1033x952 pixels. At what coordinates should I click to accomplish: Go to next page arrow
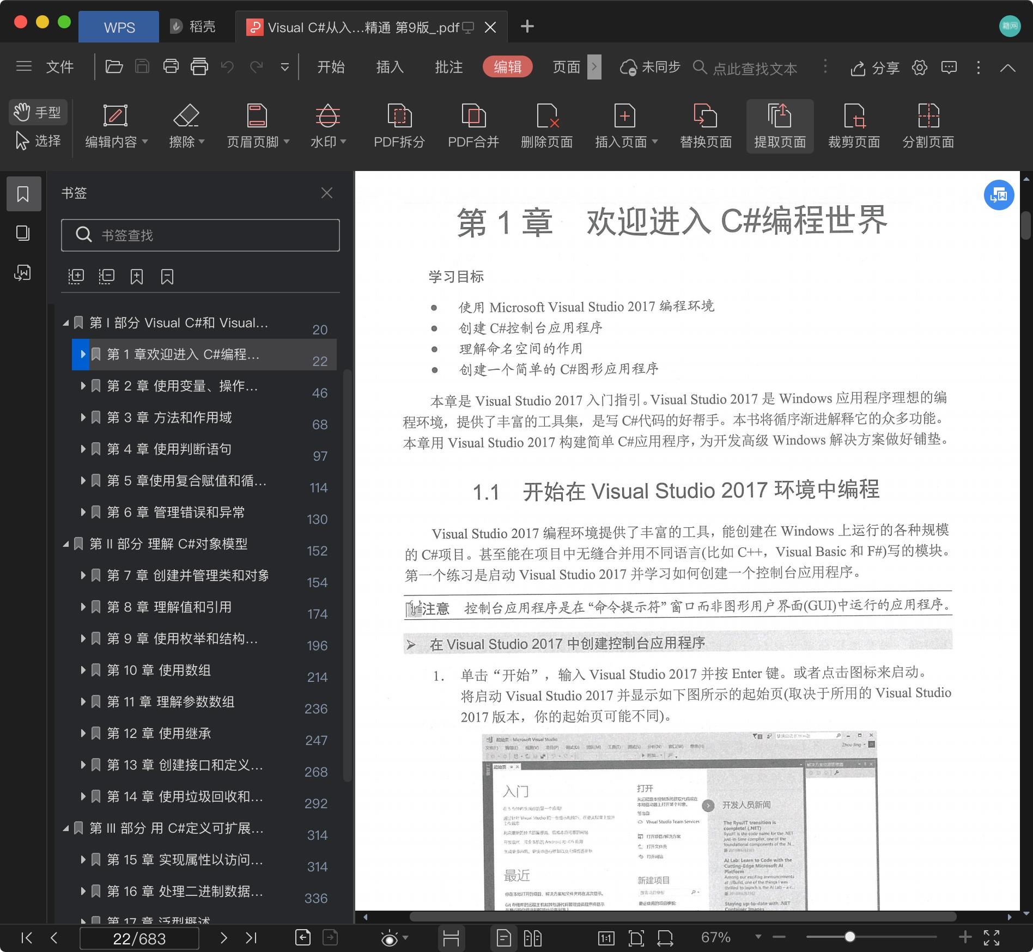pyautogui.click(x=223, y=937)
